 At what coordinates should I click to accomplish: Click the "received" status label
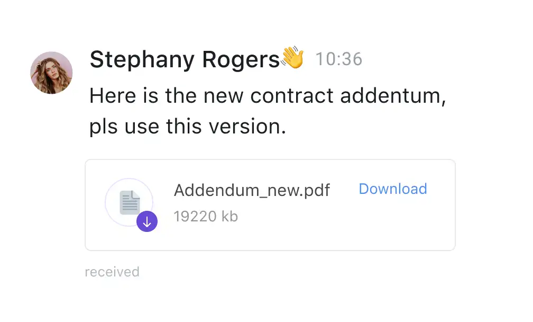pos(112,272)
